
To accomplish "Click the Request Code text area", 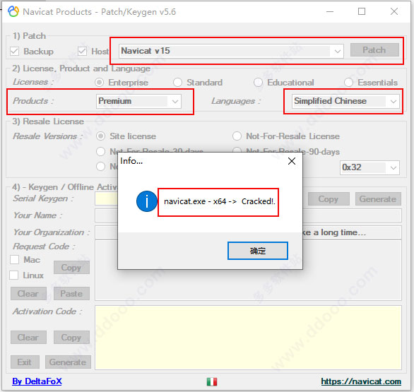I will (x=248, y=285).
